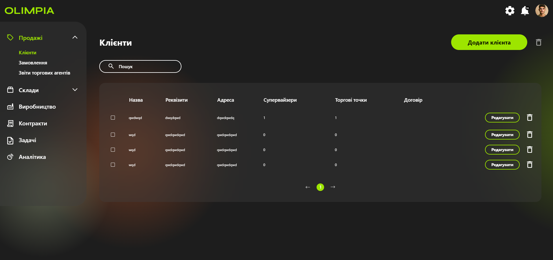
Task: Click Редагувати for the qwdwqd row
Action: click(502, 118)
